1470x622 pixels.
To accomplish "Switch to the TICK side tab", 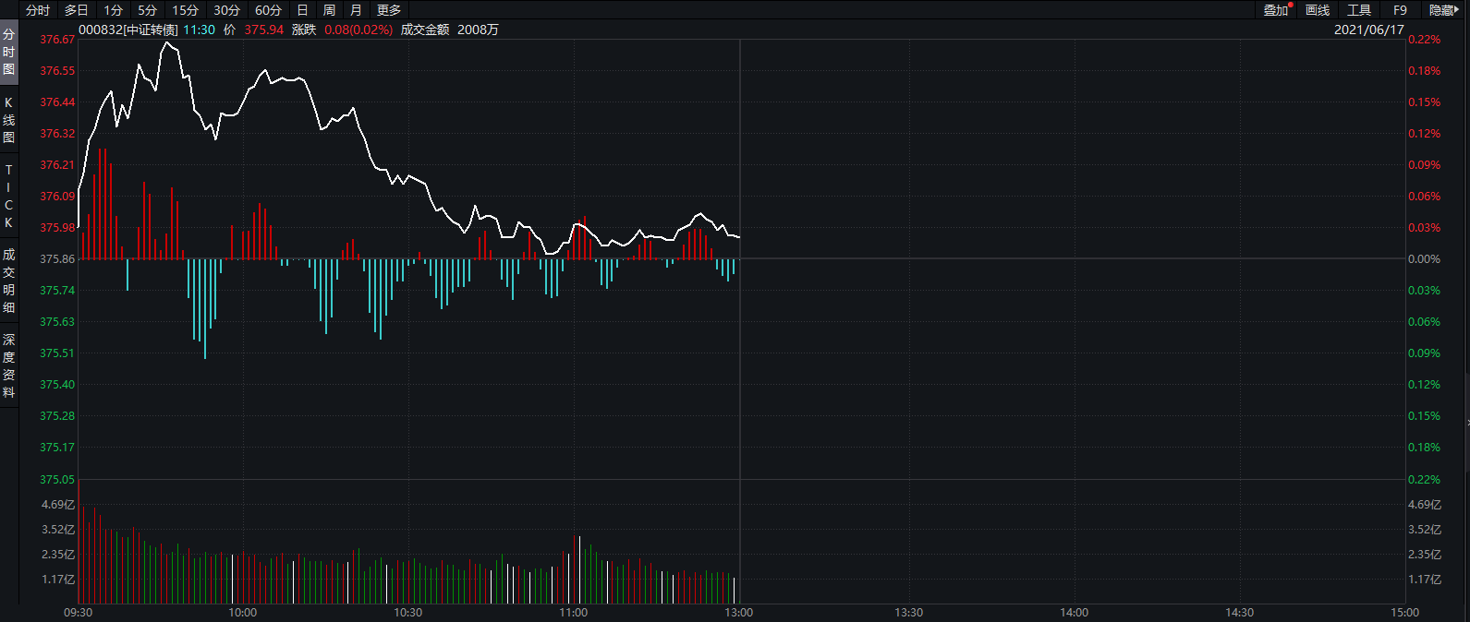I will (x=9, y=197).
